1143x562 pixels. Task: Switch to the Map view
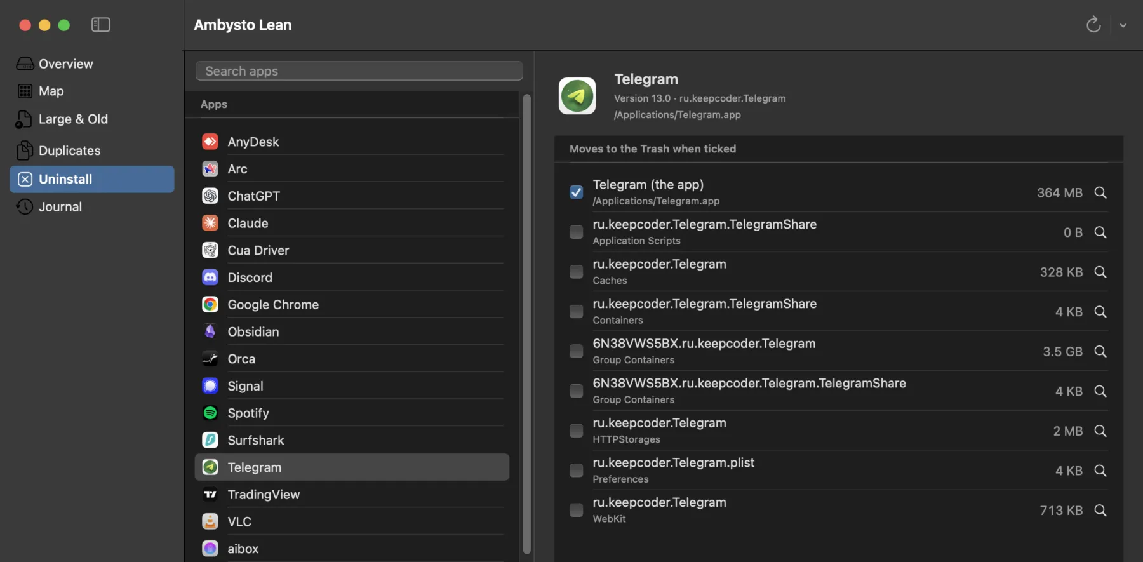tap(92, 91)
